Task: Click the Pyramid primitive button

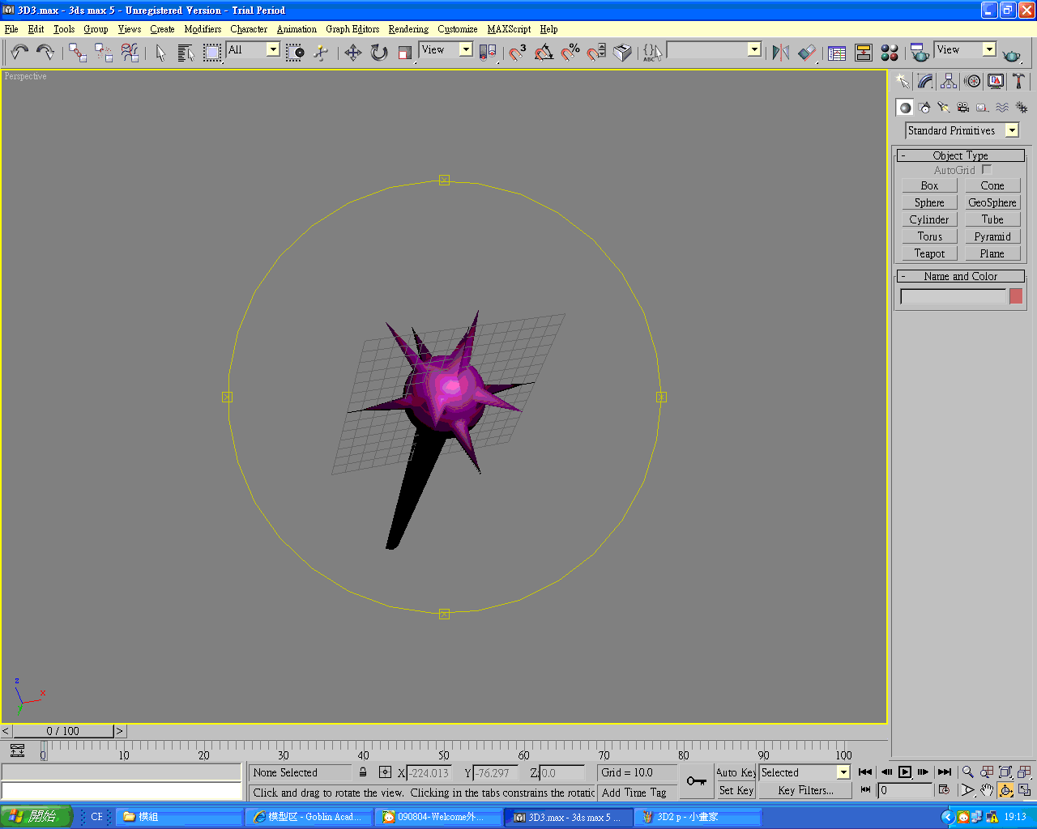Action: (x=992, y=236)
